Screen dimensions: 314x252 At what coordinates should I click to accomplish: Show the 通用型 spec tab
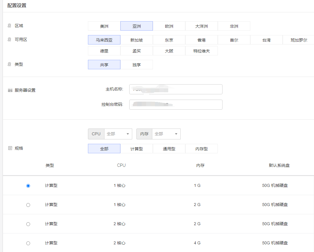(x=169, y=149)
